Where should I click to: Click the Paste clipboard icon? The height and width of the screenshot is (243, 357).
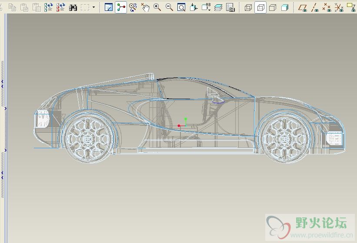24,7
